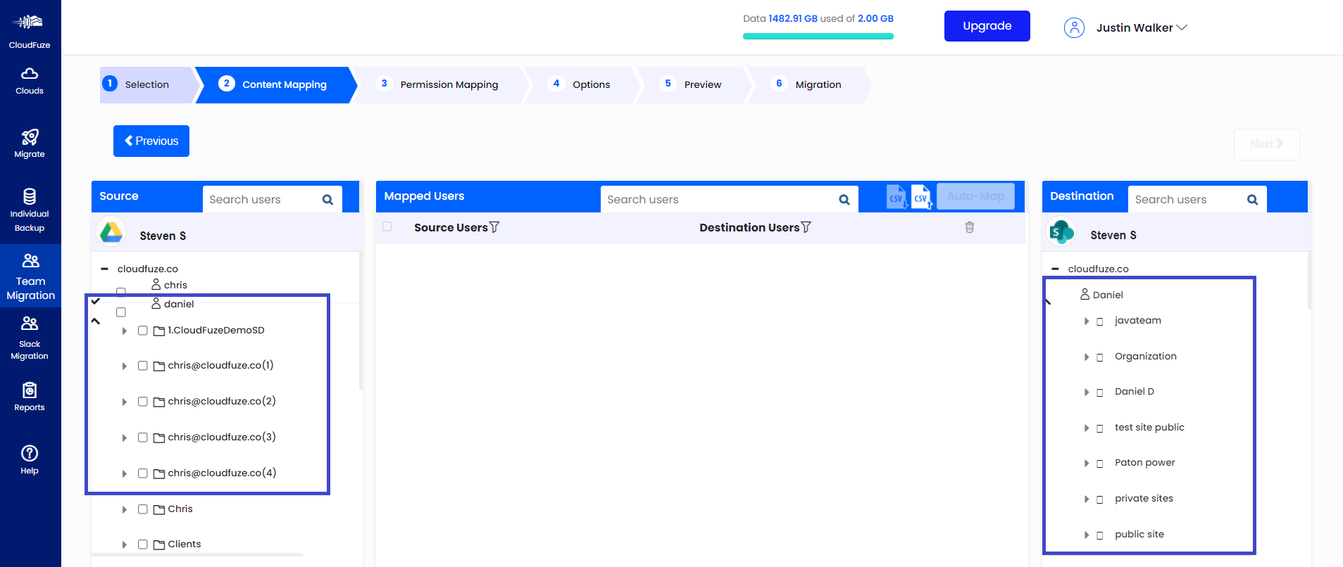Screen dimensions: 1343x567
Task: Click the user icon beside Daniel in Destination
Action: pyautogui.click(x=1085, y=294)
